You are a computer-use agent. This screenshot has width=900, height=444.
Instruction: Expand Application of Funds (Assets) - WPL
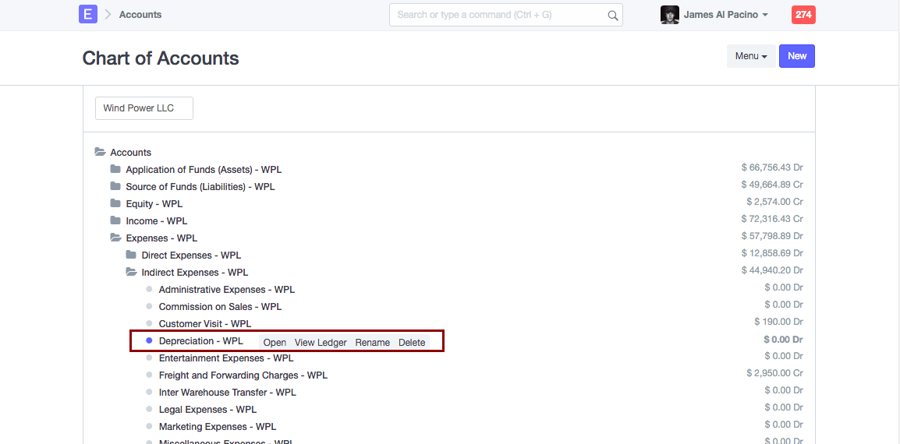tap(204, 170)
